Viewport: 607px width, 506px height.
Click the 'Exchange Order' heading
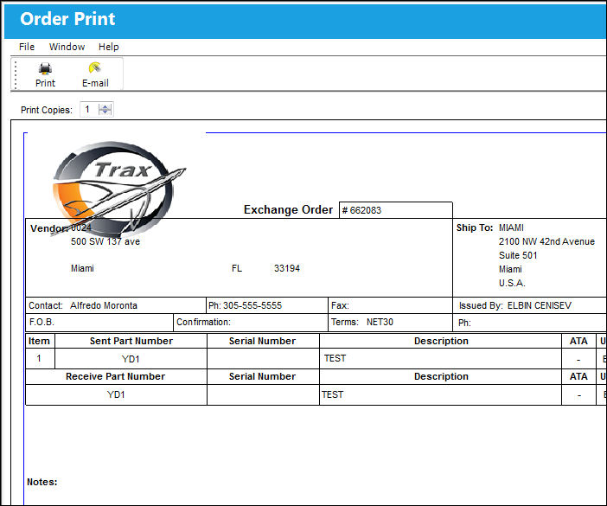[x=288, y=209]
